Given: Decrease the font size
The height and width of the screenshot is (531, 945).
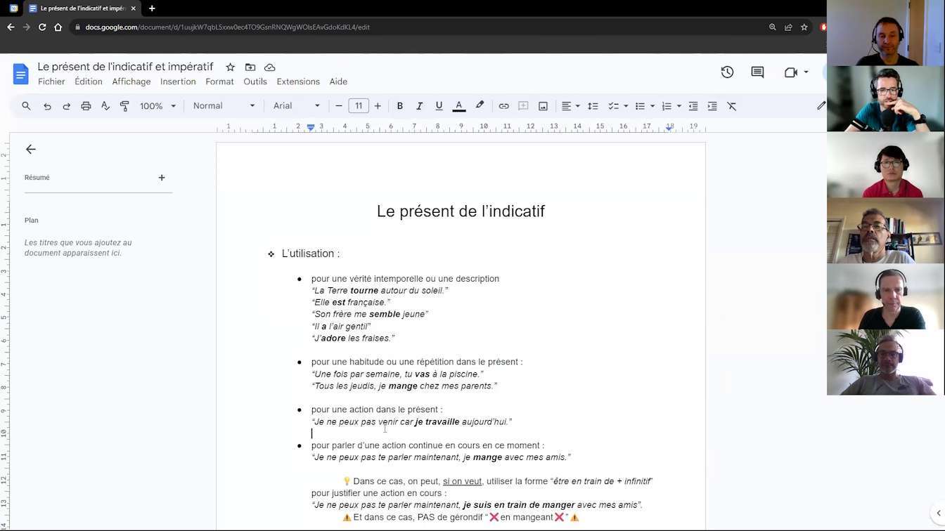Looking at the screenshot, I should pos(339,106).
